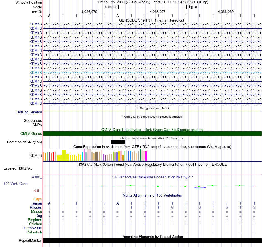
Task: Select the Chicken alignment row label
Action: (35, 224)
